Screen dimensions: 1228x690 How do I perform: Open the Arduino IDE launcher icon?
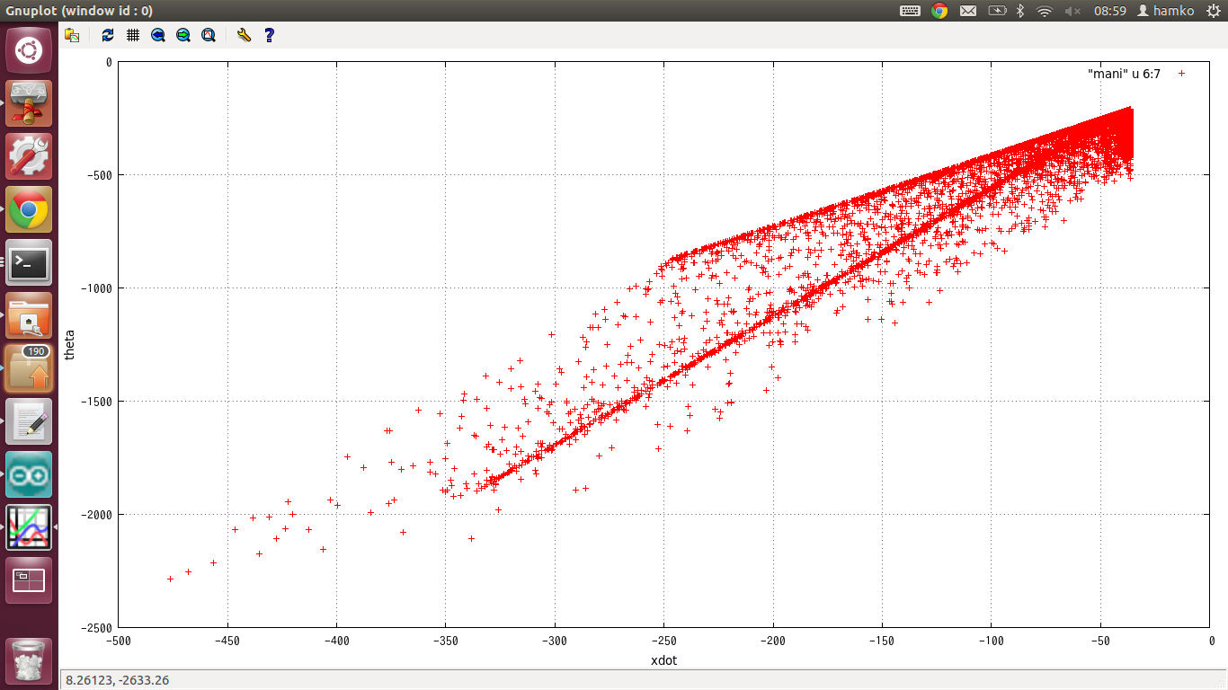29,474
